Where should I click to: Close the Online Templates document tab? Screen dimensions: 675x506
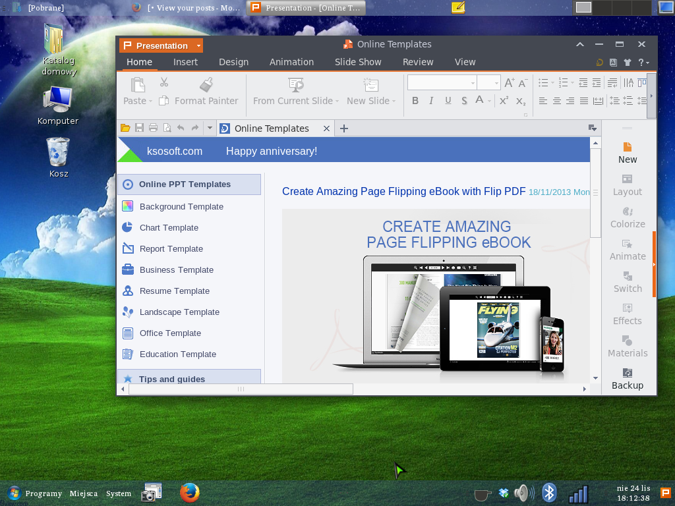click(326, 128)
